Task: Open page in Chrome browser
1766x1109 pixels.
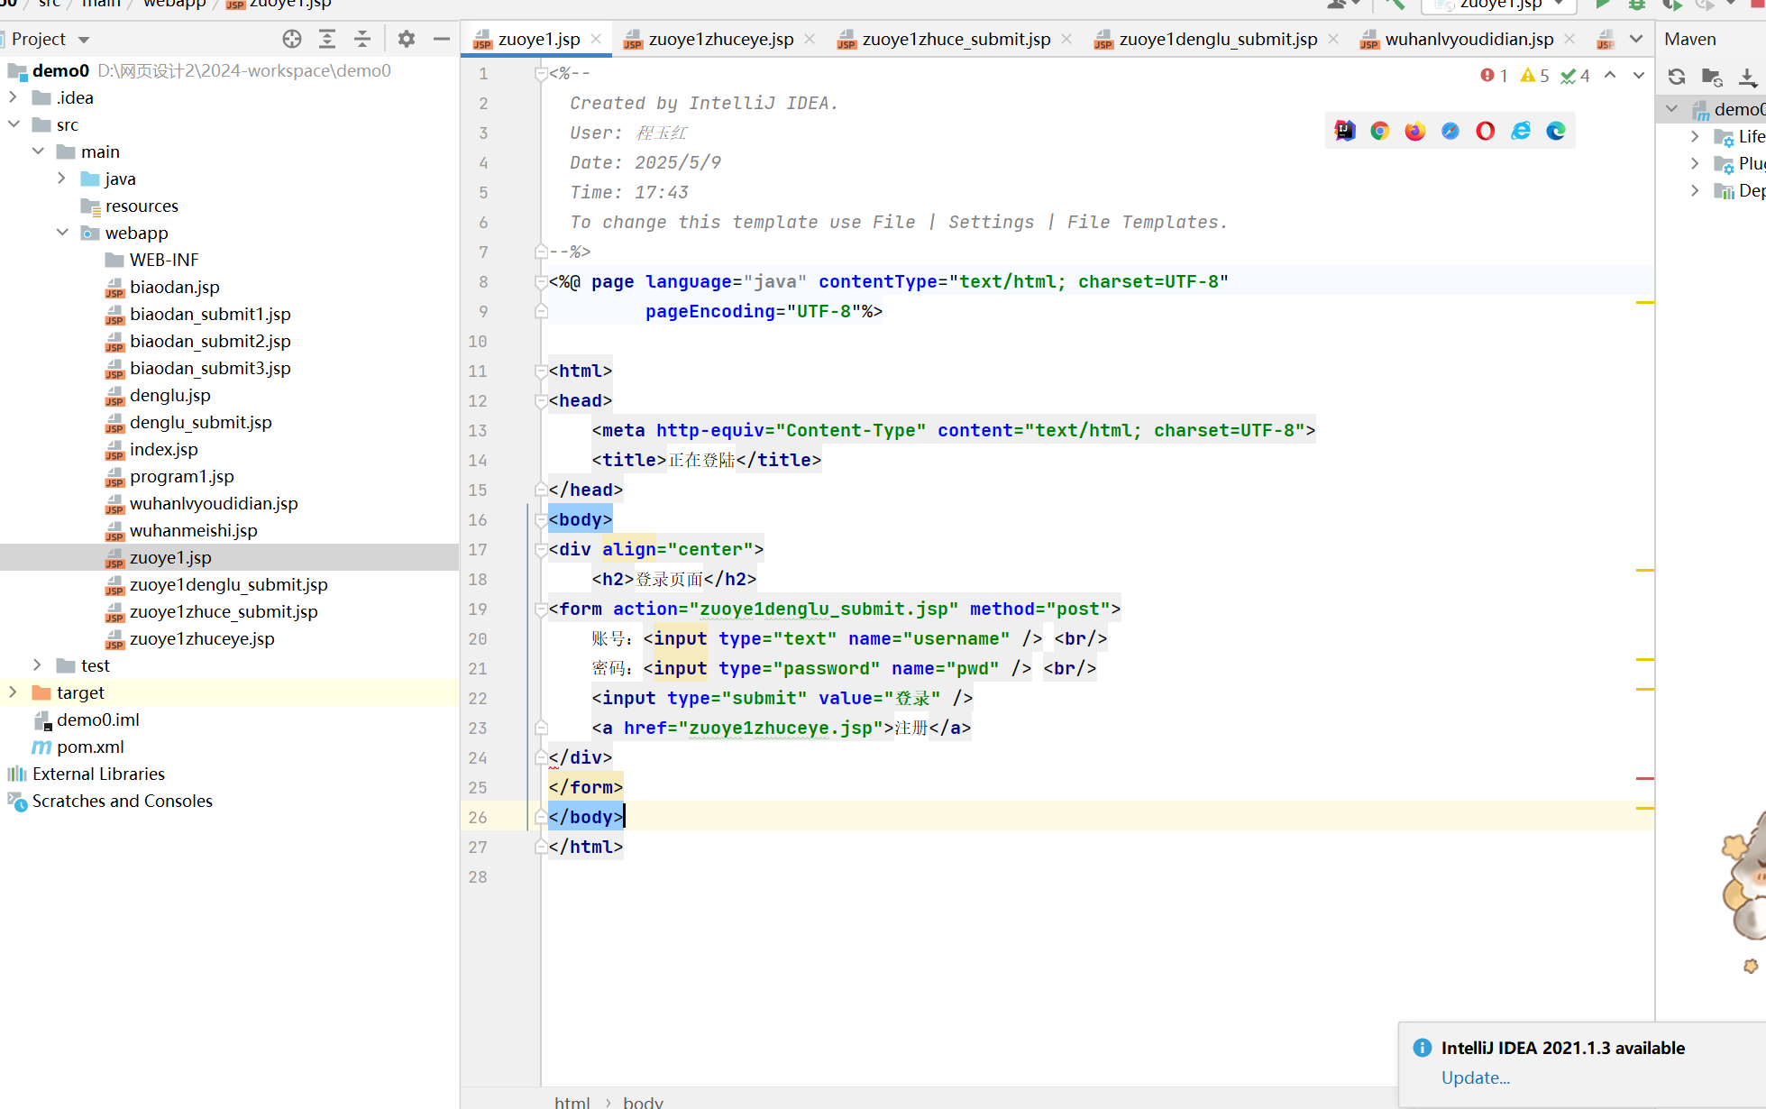Action: click(1380, 131)
